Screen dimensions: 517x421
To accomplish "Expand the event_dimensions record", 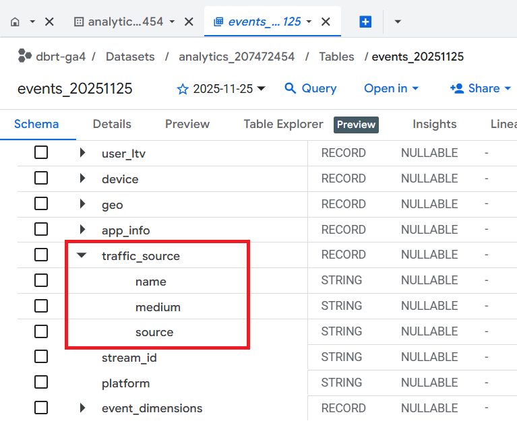I will click(x=82, y=408).
